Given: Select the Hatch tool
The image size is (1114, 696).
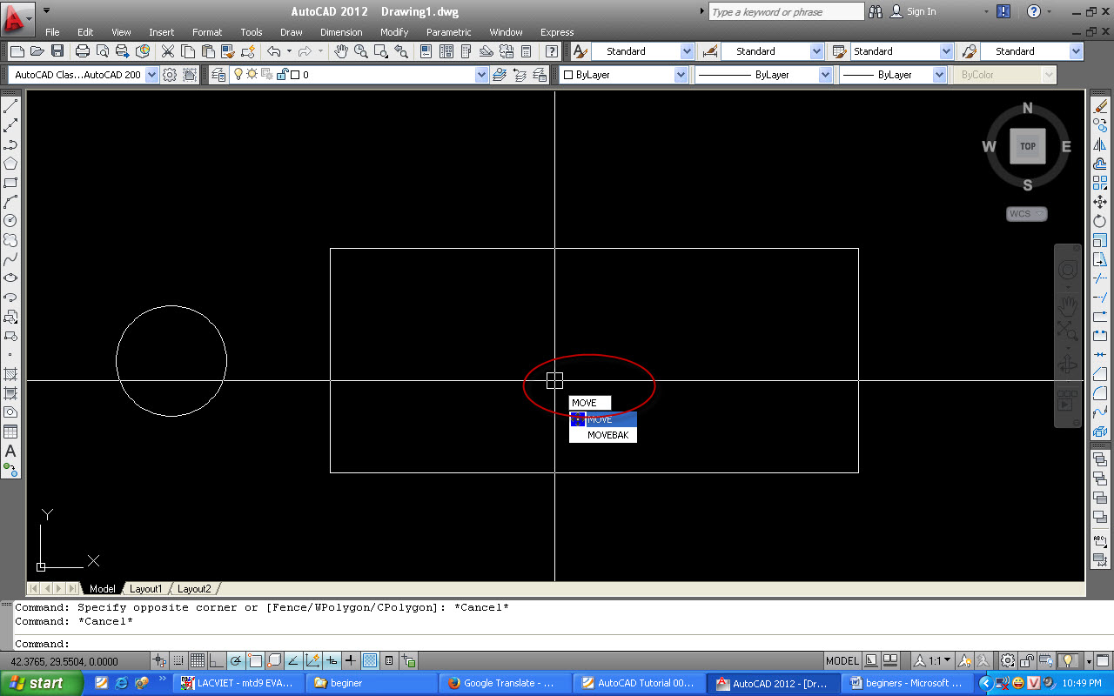Looking at the screenshot, I should pyautogui.click(x=10, y=374).
